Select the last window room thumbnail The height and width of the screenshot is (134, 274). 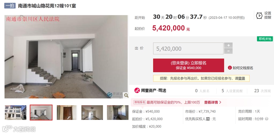pyautogui.click(x=118, y=113)
